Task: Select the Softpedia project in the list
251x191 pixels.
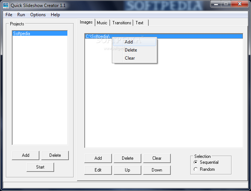Action: 40,33
